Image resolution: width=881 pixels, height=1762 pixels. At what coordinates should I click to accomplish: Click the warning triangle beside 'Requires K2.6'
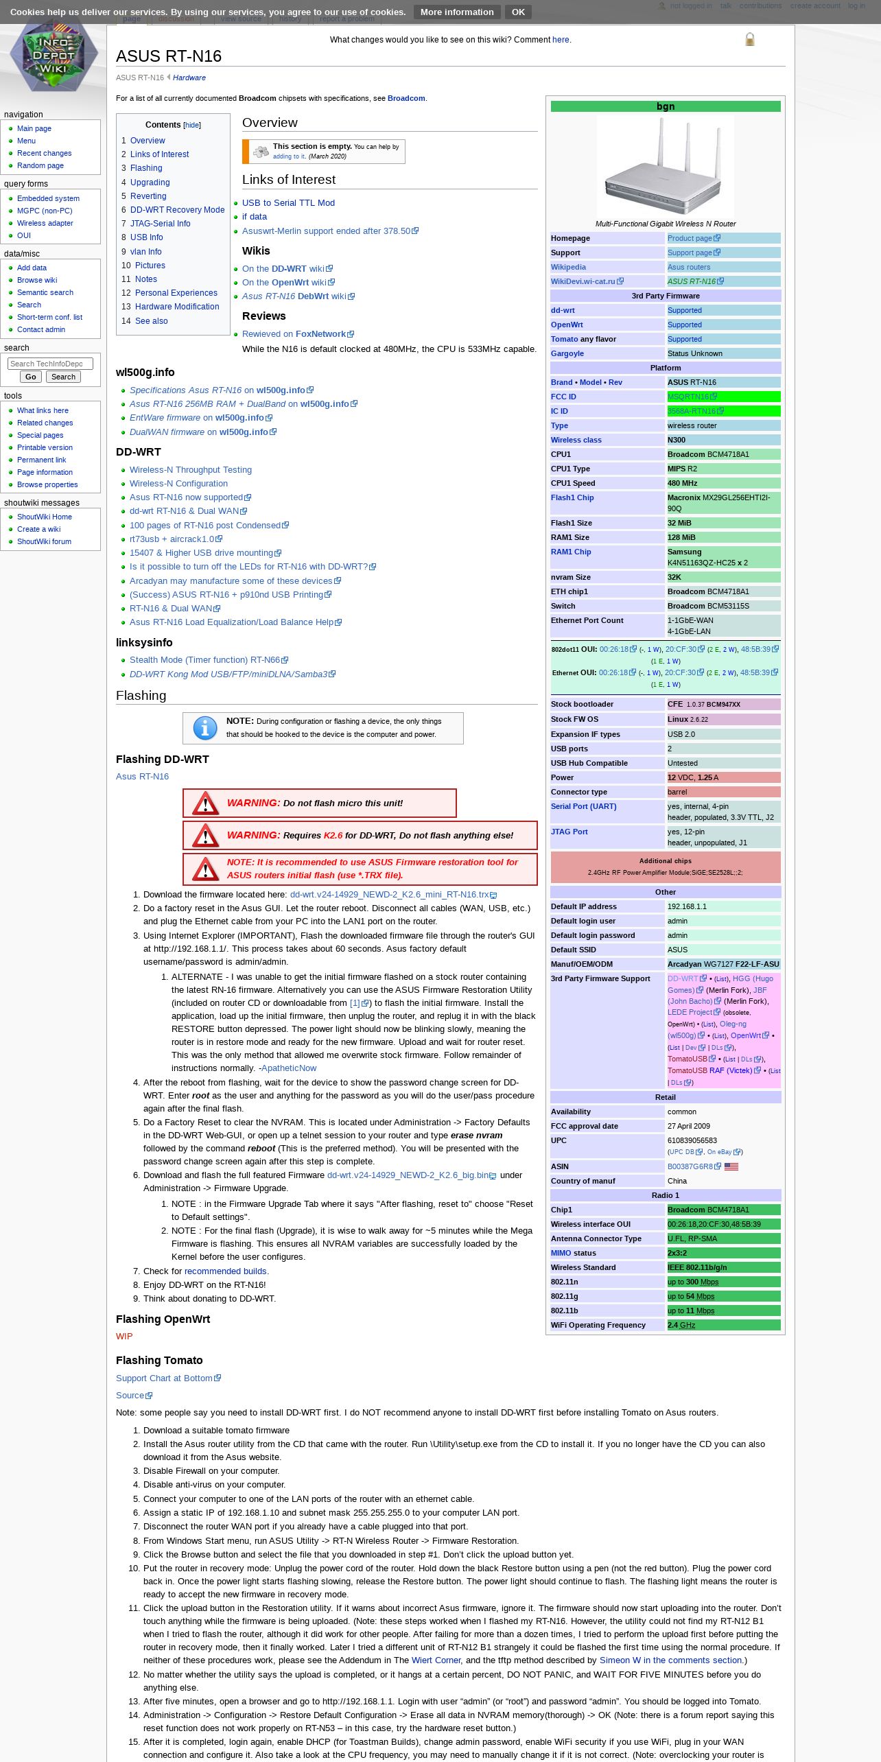[x=205, y=835]
